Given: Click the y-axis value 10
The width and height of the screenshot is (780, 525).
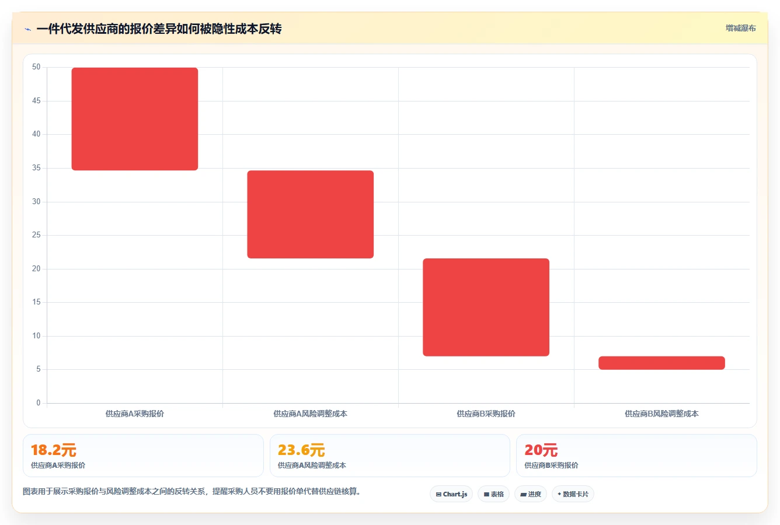Looking at the screenshot, I should 36,336.
